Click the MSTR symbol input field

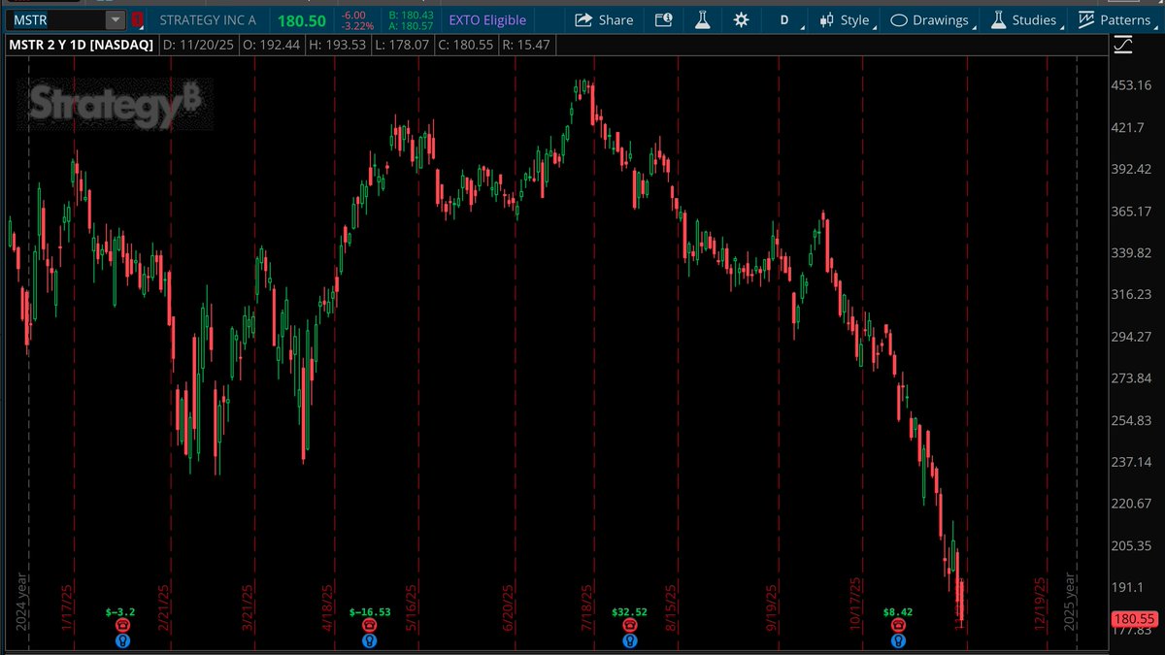pos(56,19)
